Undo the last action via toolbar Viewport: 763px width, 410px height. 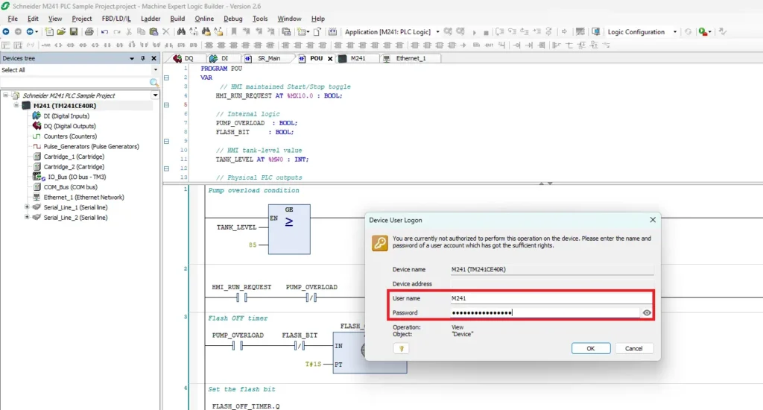104,31
